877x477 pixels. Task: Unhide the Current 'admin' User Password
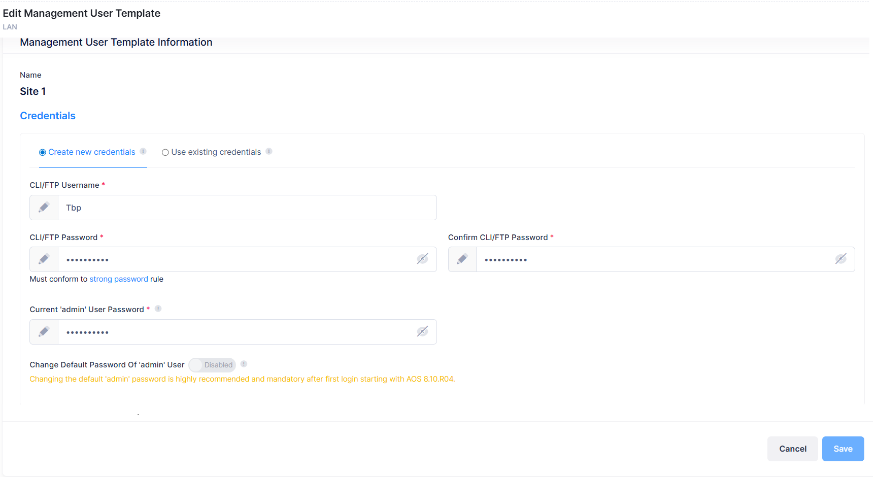tap(422, 332)
